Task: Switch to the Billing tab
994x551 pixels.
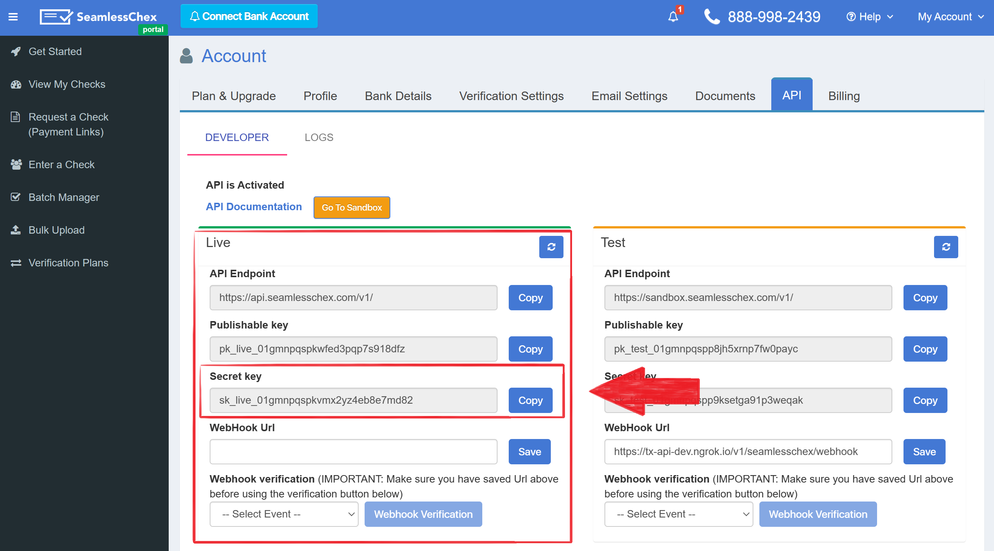Action: (x=844, y=96)
